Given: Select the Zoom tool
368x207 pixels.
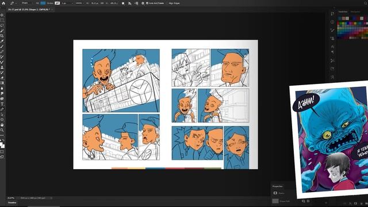Looking at the screenshot, I should point(2,130).
